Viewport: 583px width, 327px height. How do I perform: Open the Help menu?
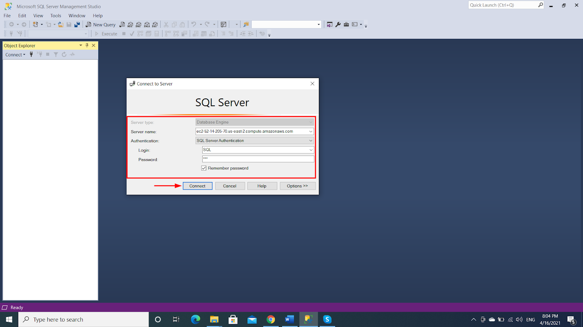click(x=98, y=16)
